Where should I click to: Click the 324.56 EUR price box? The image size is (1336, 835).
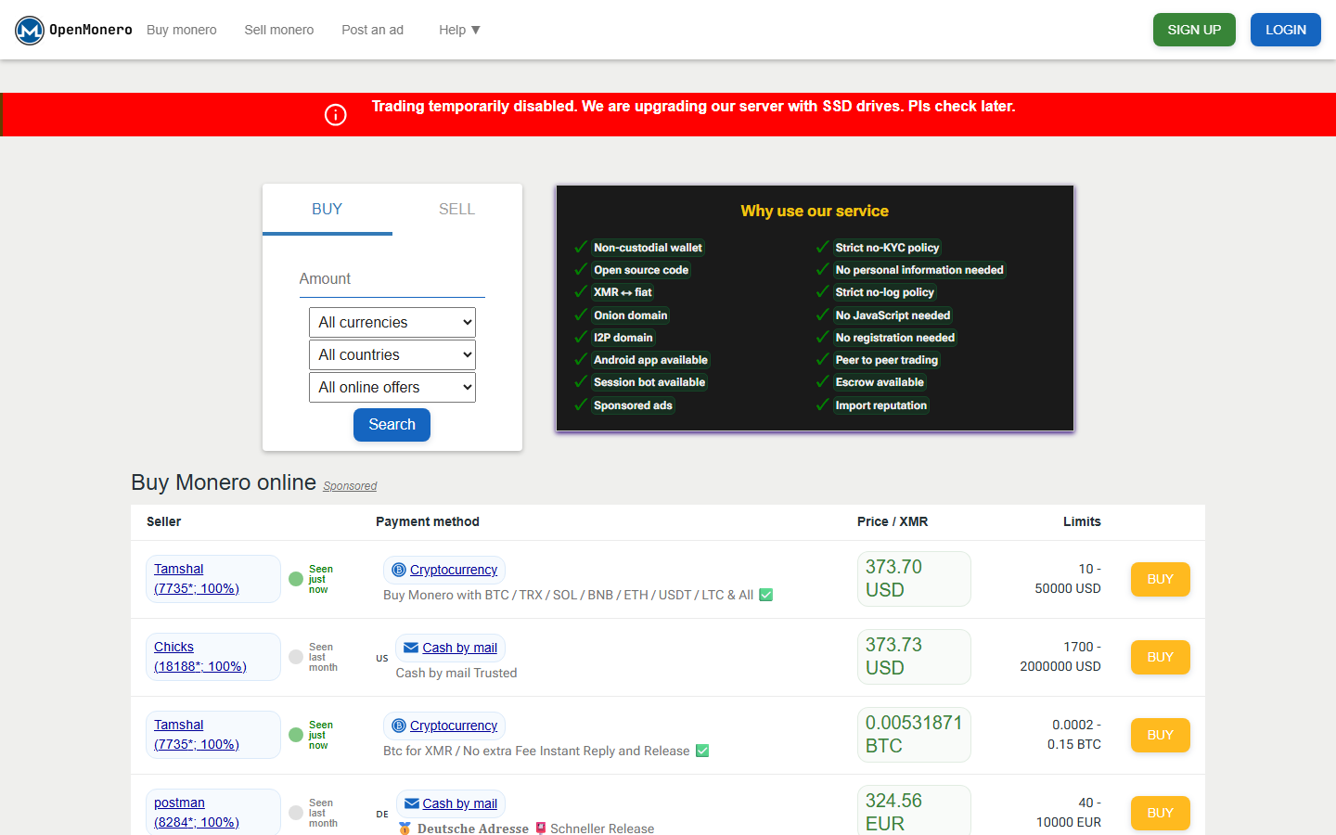pos(914,810)
